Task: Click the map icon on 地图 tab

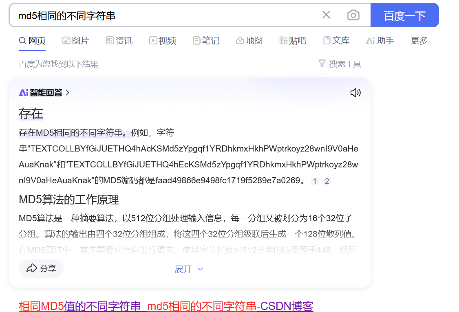Action: click(240, 41)
